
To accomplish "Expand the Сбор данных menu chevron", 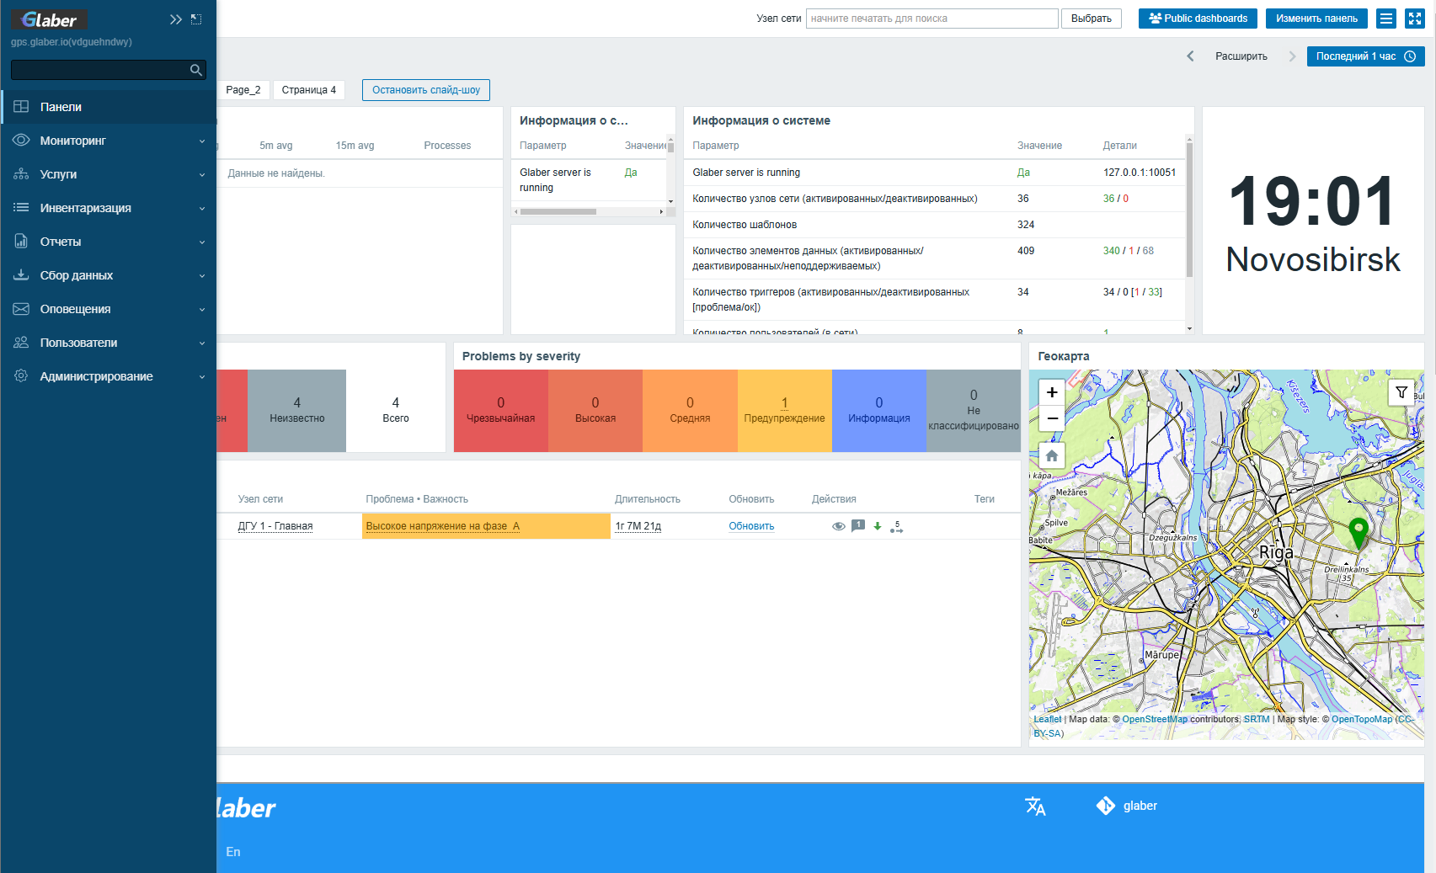I will coord(202,276).
